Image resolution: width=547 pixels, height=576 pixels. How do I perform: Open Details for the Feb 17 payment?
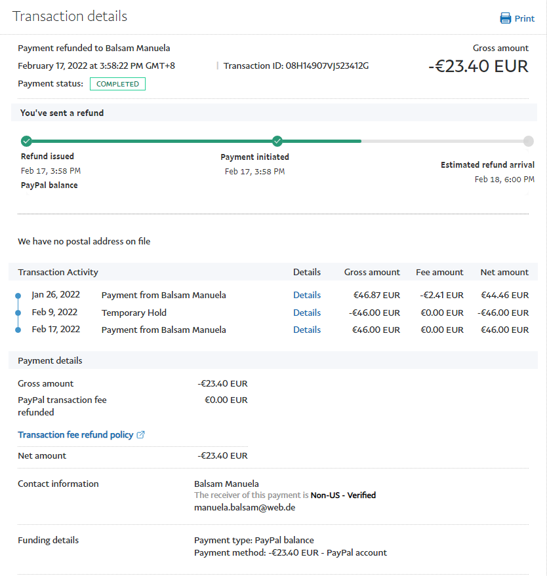pos(307,330)
